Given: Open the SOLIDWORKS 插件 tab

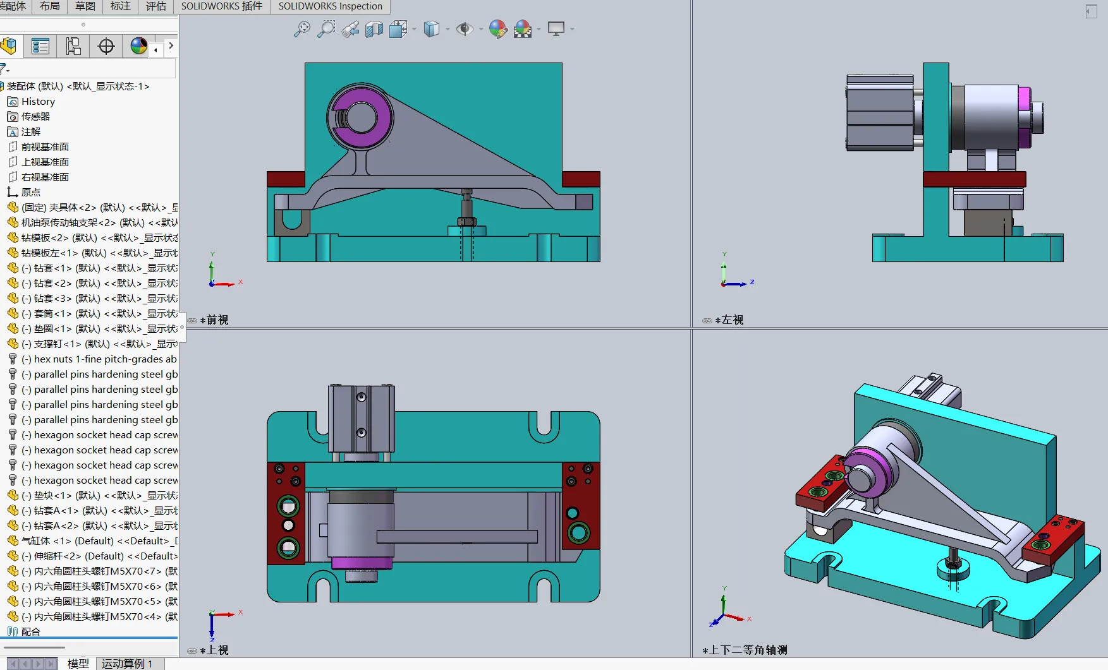Looking at the screenshot, I should tap(222, 6).
